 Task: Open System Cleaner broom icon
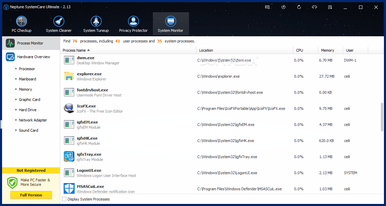pos(59,22)
